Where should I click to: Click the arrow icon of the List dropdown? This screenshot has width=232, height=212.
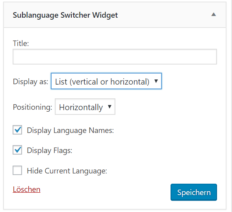click(156, 81)
